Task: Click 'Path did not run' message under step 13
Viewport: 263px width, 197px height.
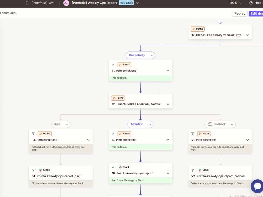Action: (58, 148)
